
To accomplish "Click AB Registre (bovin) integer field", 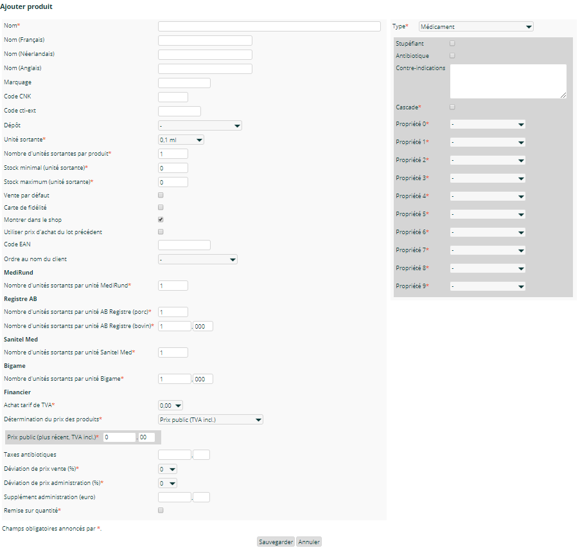I will pyautogui.click(x=175, y=326).
